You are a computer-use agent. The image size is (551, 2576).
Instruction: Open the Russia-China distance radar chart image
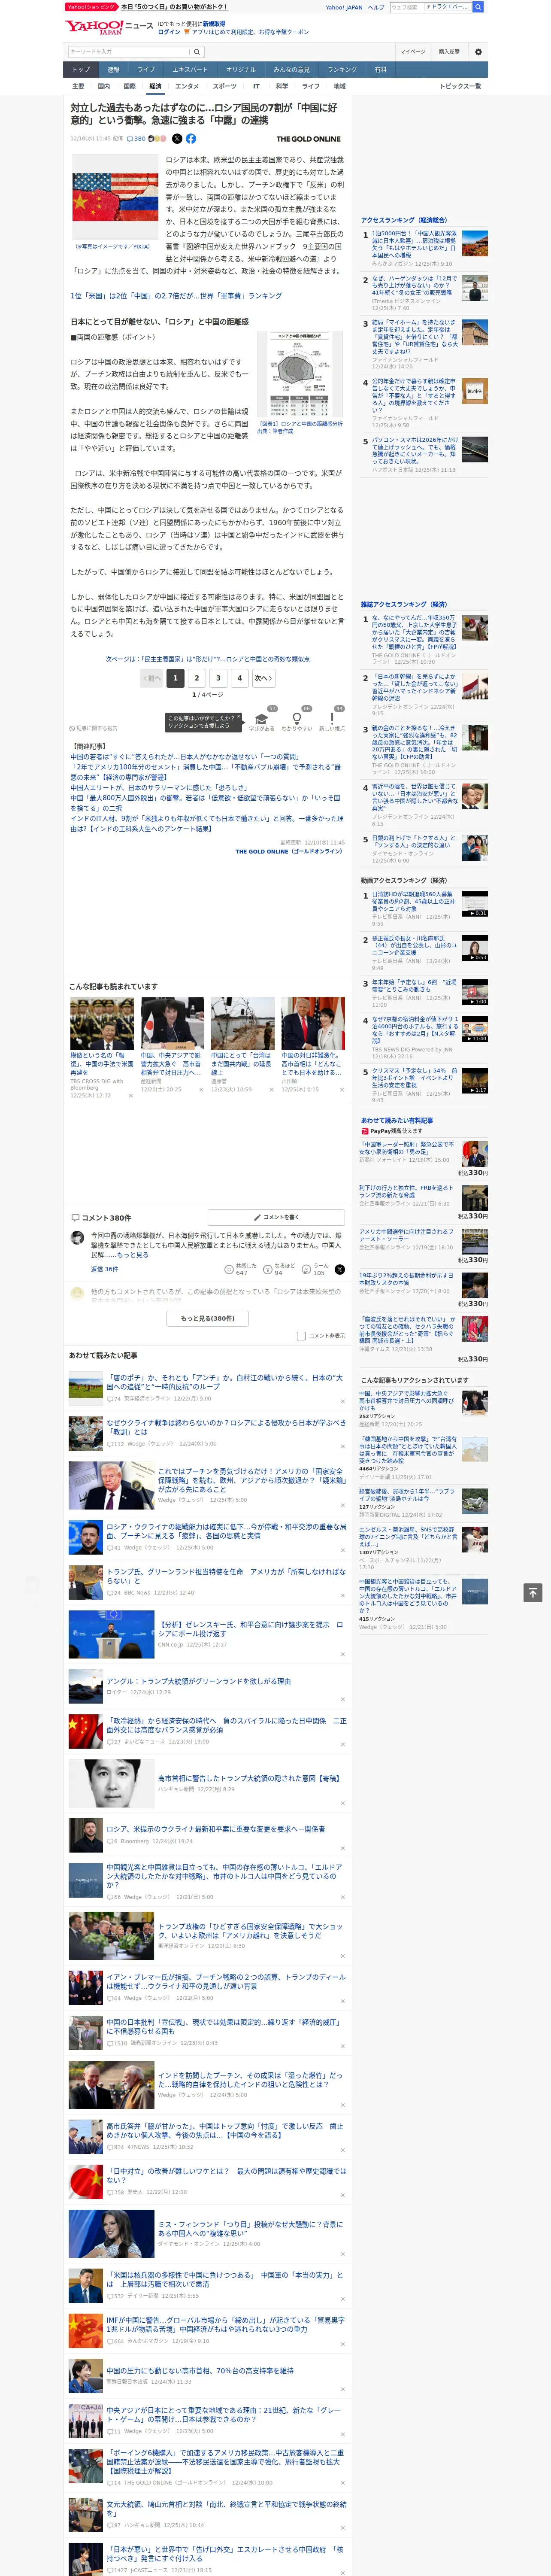pos(299,373)
